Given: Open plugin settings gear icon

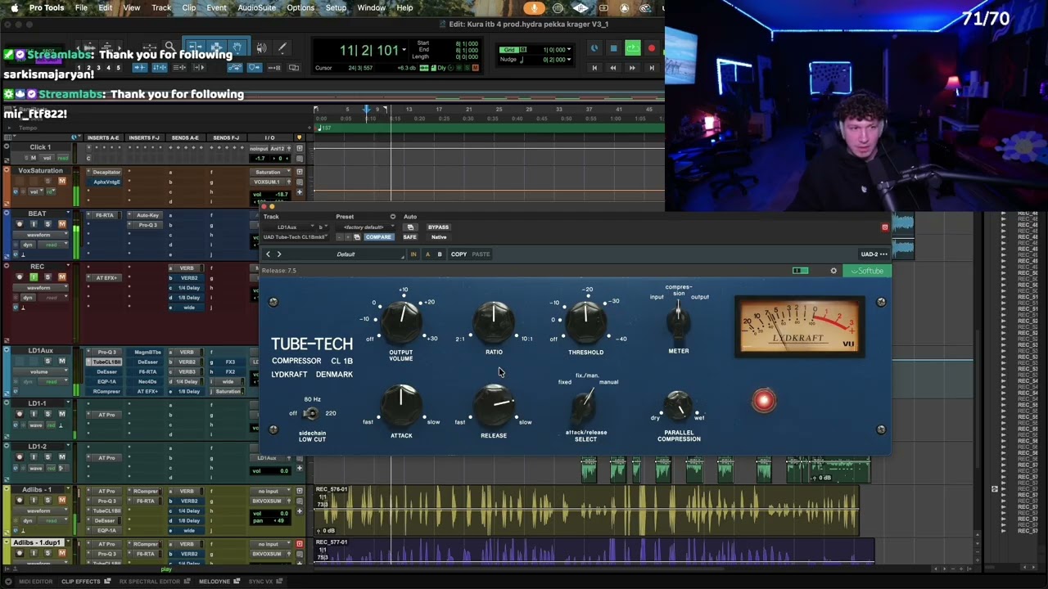Looking at the screenshot, I should coord(833,271).
